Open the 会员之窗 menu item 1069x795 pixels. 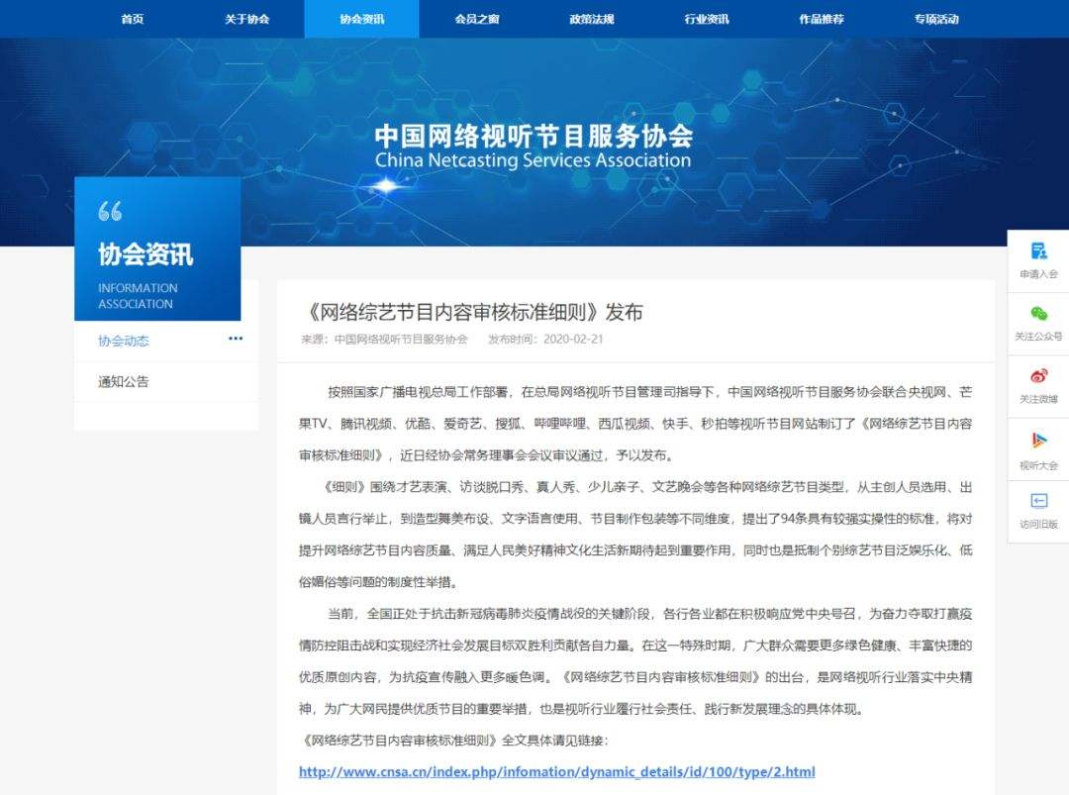476,18
